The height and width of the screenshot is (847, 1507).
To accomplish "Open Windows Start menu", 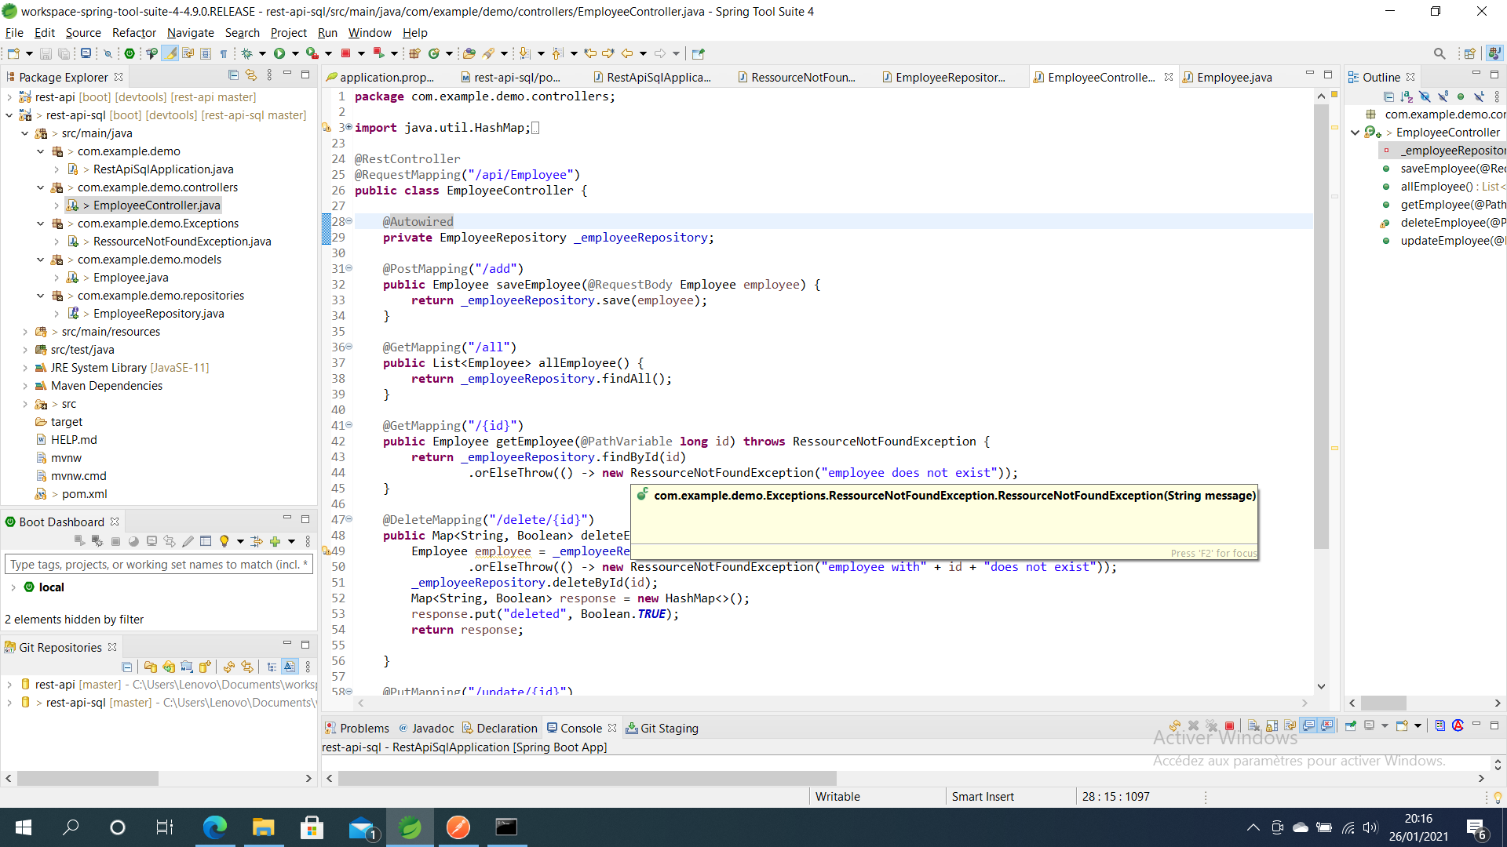I will click(24, 827).
